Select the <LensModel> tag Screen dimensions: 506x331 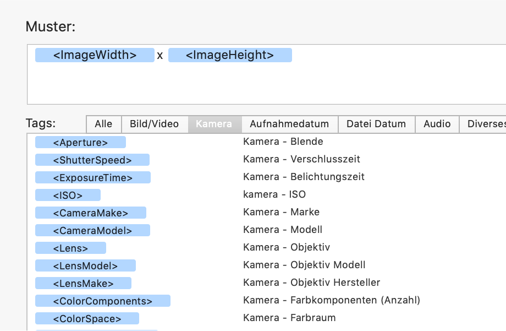pos(85,266)
